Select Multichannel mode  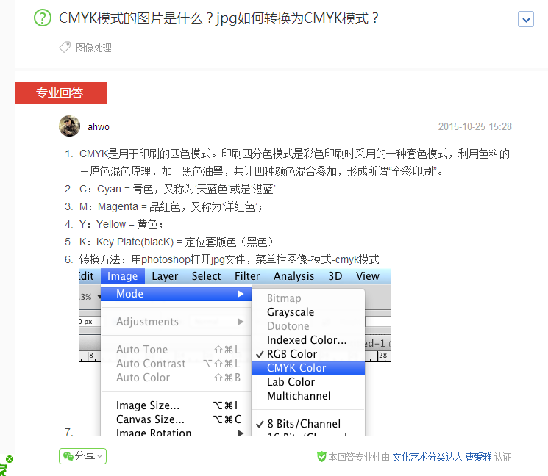[308, 396]
